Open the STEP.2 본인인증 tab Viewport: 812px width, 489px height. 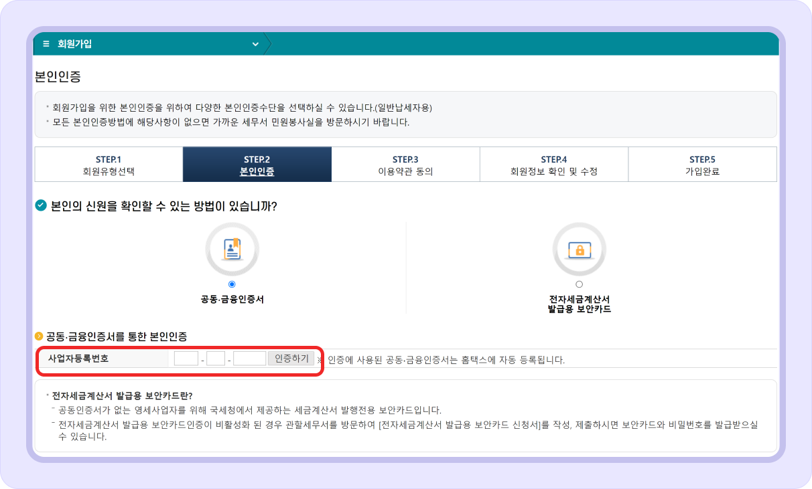[x=257, y=164]
